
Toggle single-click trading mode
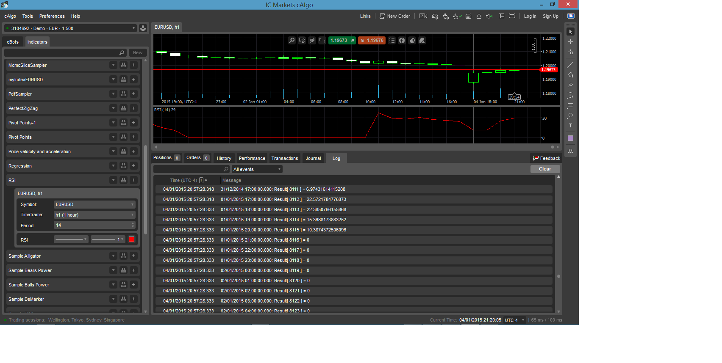[457, 16]
